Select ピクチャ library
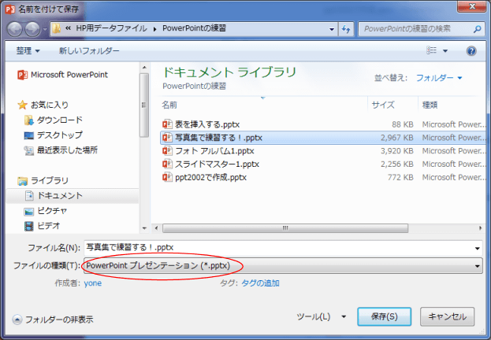This screenshot has width=491, height=340. click(x=46, y=211)
